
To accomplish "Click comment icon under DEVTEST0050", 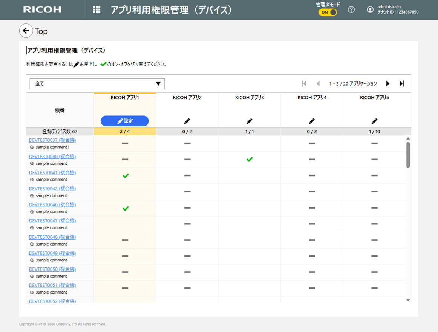I will 32,276.
